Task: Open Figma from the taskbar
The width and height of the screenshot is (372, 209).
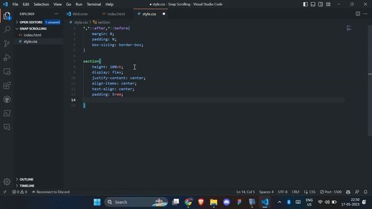Action: (239, 202)
